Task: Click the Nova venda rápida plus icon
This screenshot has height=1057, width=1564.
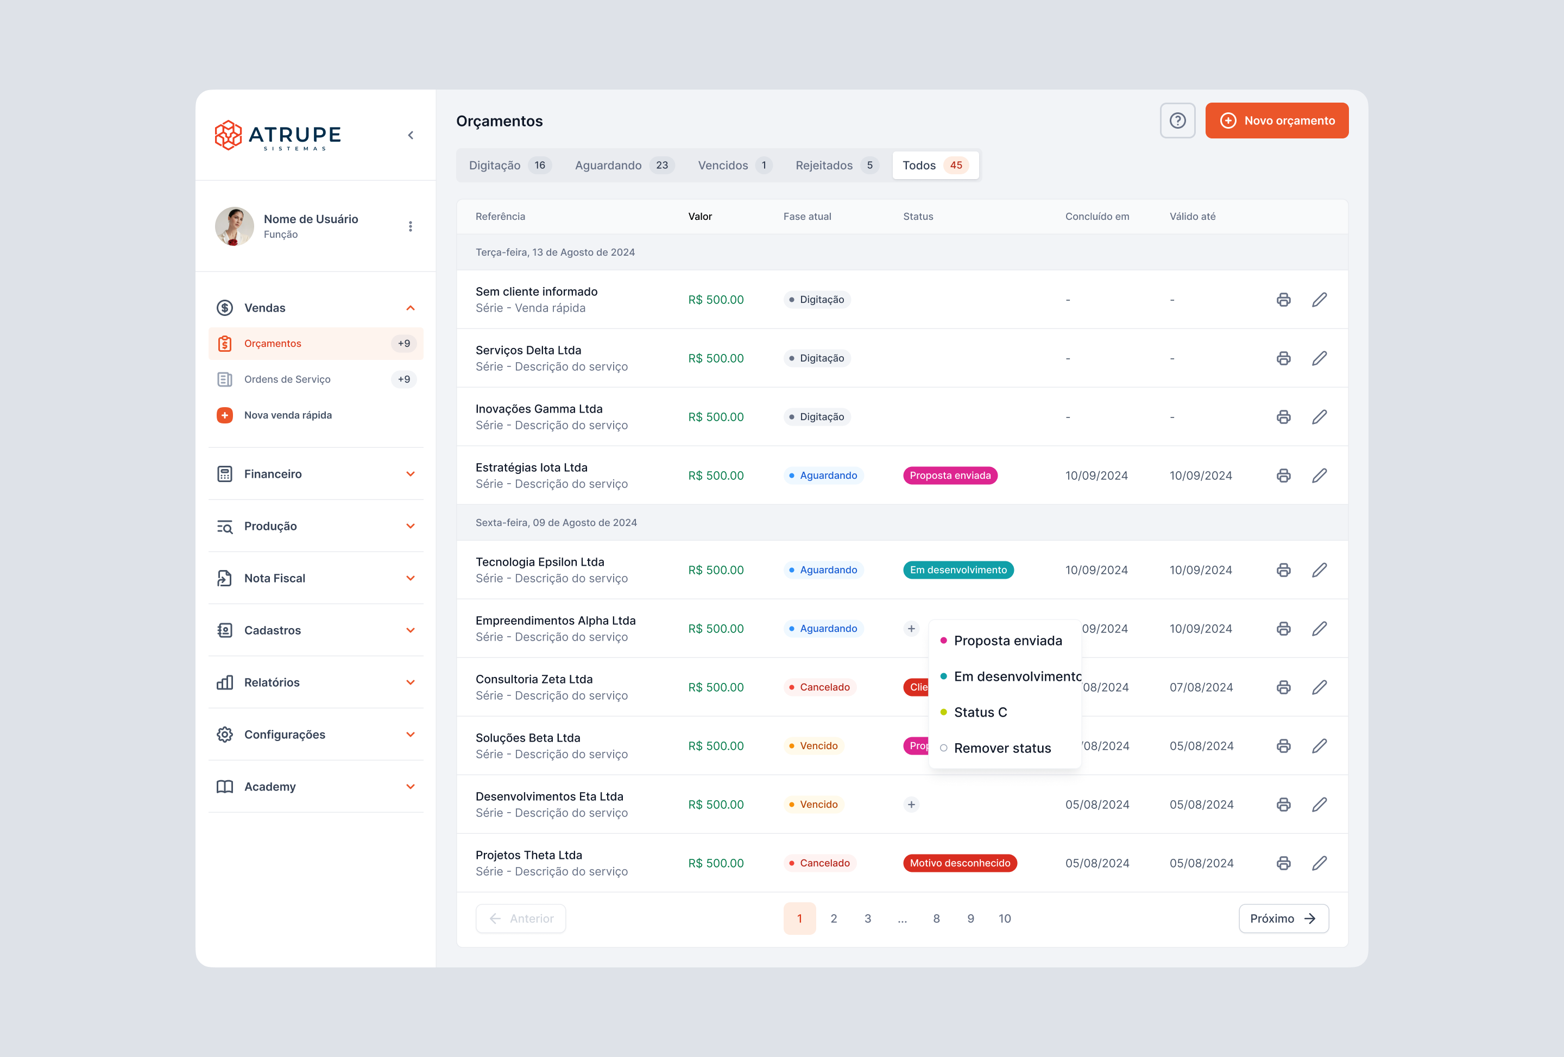Action: pos(225,415)
